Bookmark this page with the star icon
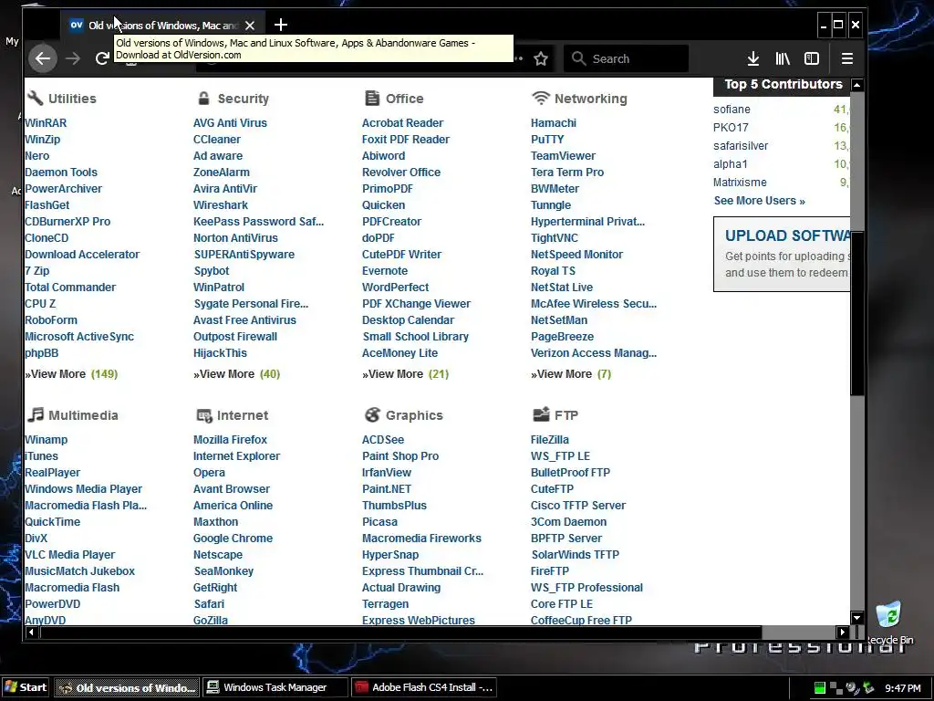This screenshot has height=701, width=934. (541, 58)
